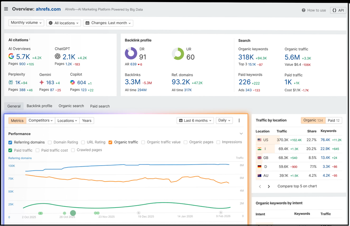Click the AI citations info icon

pos(30,39)
